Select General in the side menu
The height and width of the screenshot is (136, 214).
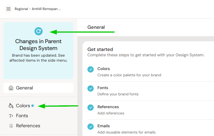24,88
